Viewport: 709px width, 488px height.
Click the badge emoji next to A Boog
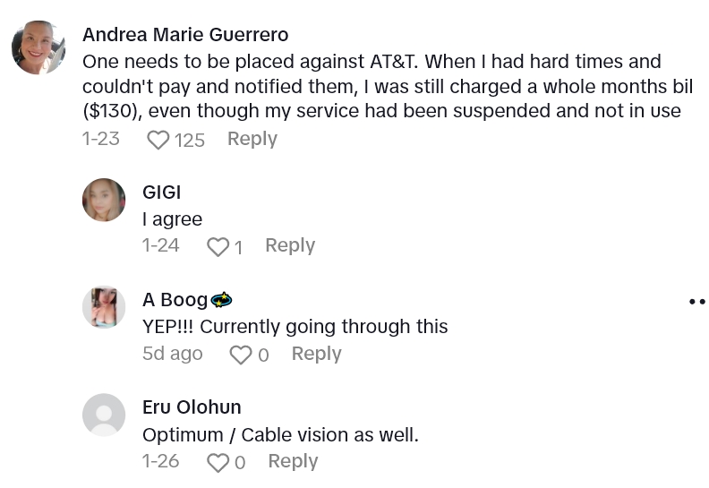pos(221,299)
